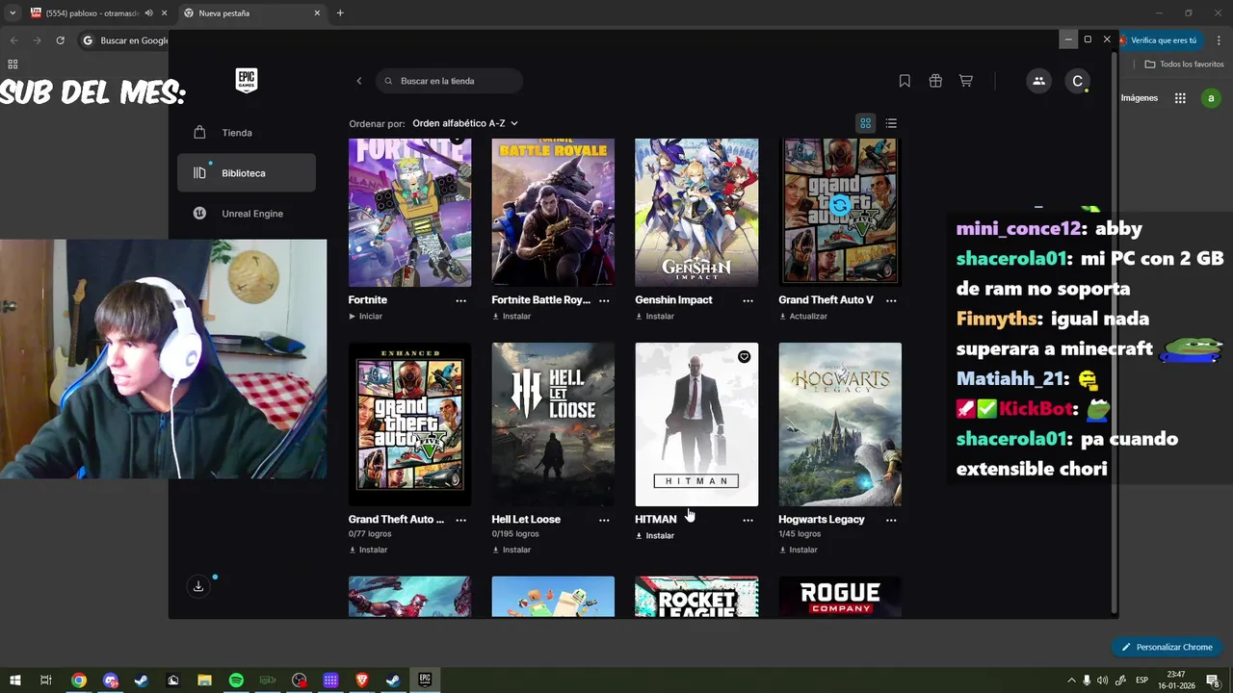Open Grand Theft Auto V options menu

pos(891,300)
